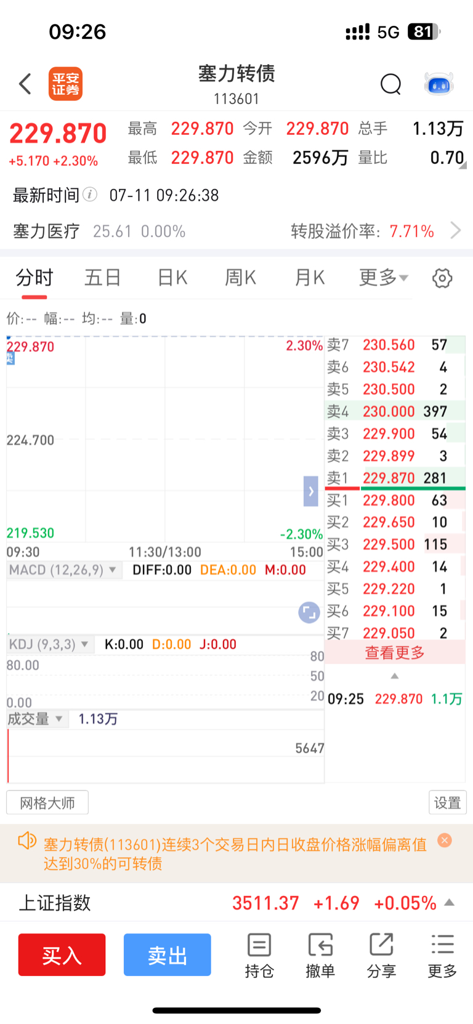The width and height of the screenshot is (473, 1024).
Task: Open the robot assistant icon
Action: [439, 84]
